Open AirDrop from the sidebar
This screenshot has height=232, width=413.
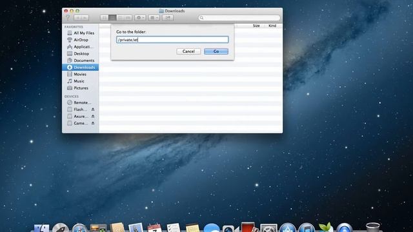(81, 40)
